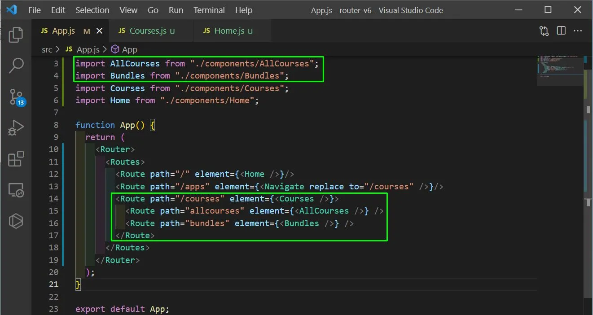Image resolution: width=593 pixels, height=315 pixels.
Task: Open the Remote Explorer view
Action: click(x=16, y=190)
